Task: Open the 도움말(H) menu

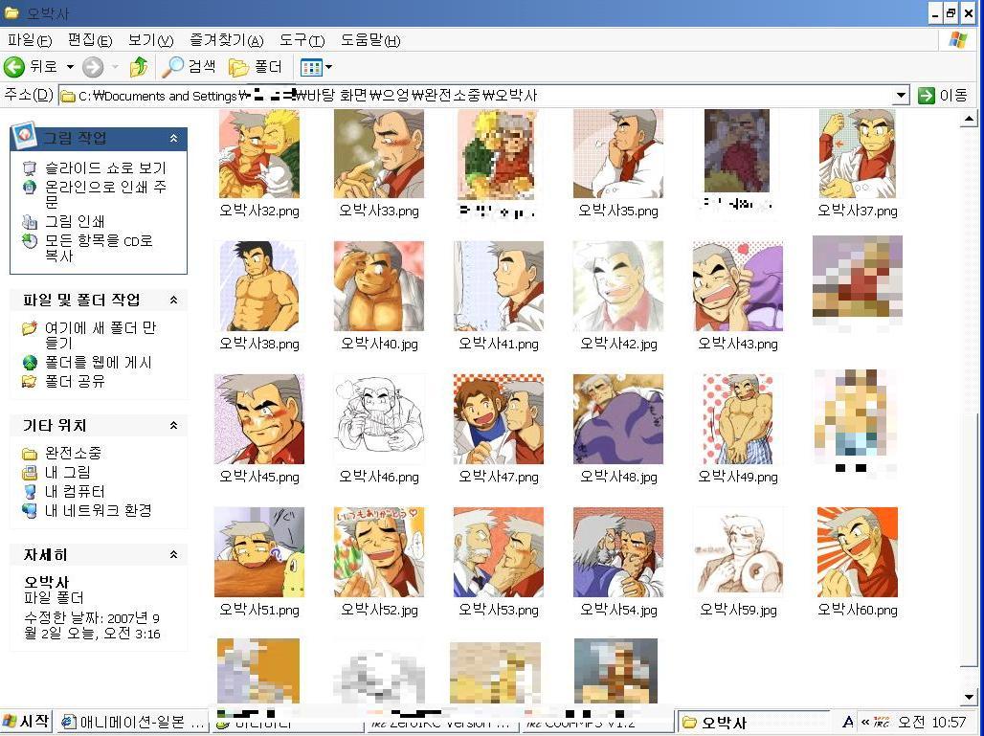Action: point(370,41)
